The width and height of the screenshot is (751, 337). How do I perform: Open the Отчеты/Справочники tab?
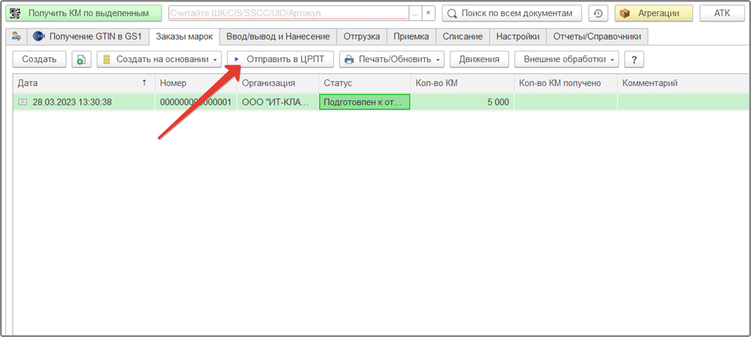click(598, 36)
